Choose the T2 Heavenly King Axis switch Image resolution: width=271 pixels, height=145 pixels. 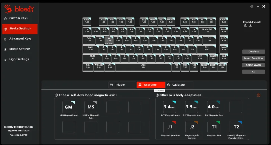236,127
